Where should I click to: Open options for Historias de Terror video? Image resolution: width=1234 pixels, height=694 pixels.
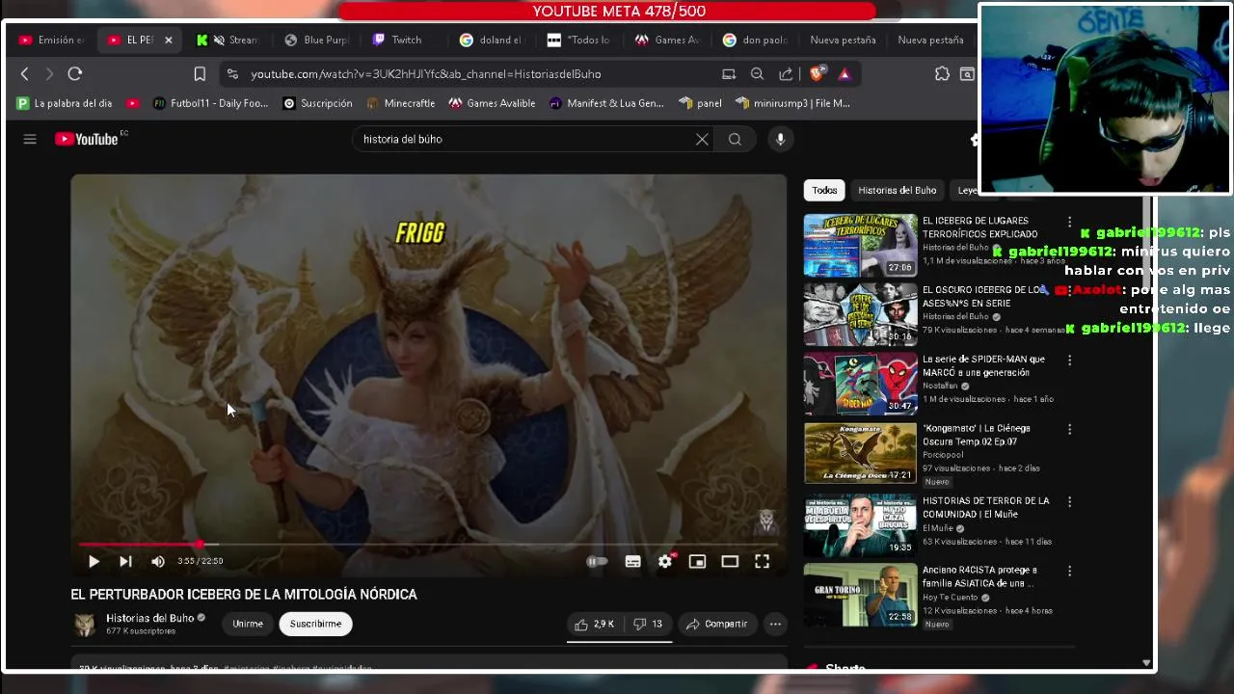point(1069,502)
